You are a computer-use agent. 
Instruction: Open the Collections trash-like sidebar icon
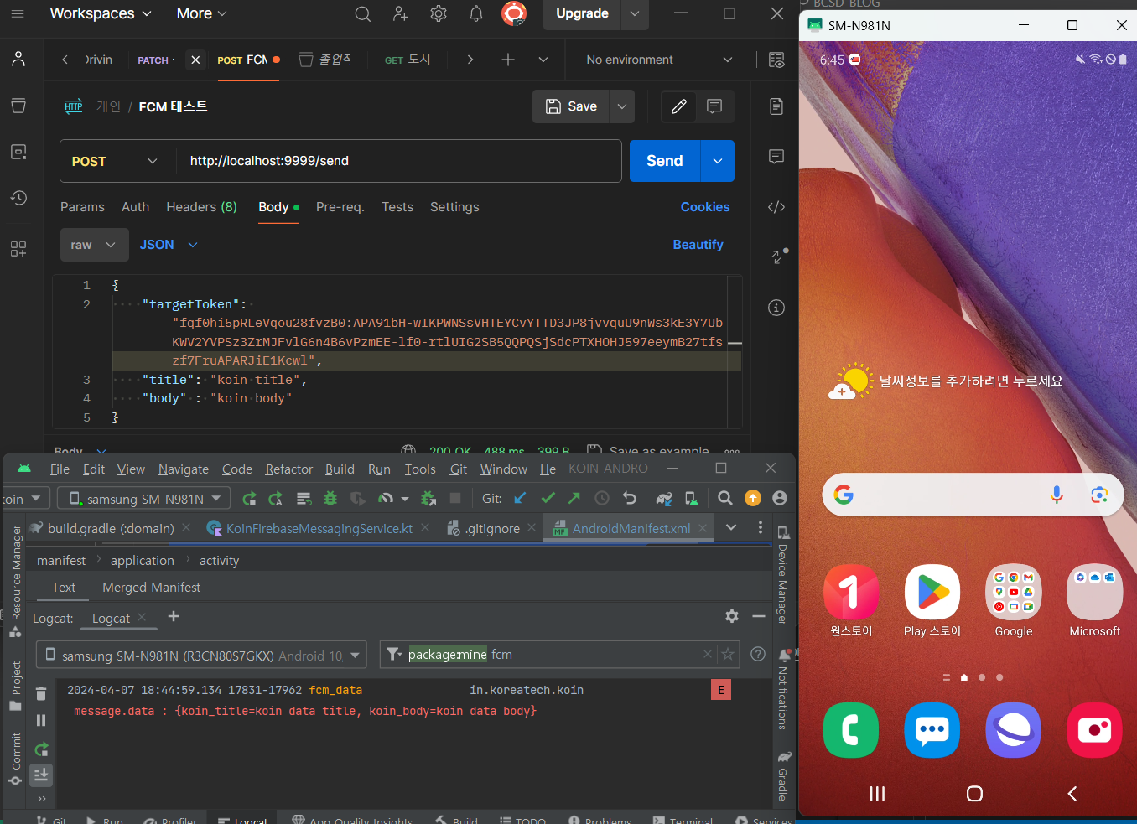tap(18, 106)
